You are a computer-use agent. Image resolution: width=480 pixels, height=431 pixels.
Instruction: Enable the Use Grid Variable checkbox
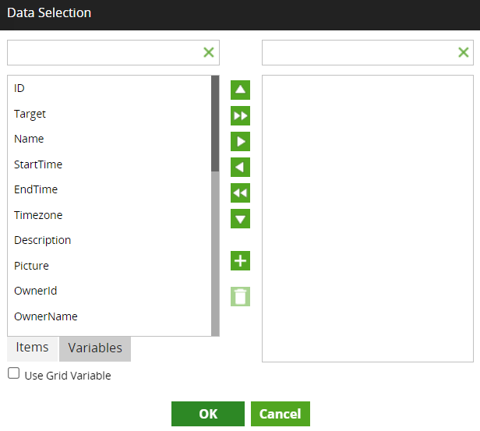point(13,373)
